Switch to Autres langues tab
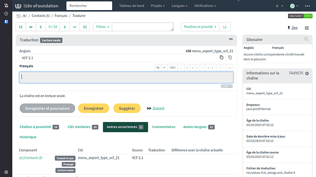 (x=199, y=127)
